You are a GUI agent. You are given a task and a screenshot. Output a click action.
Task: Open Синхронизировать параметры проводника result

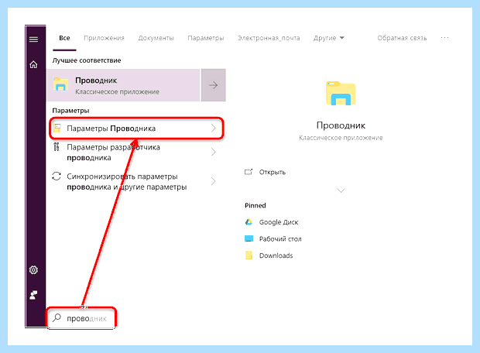[137, 182]
